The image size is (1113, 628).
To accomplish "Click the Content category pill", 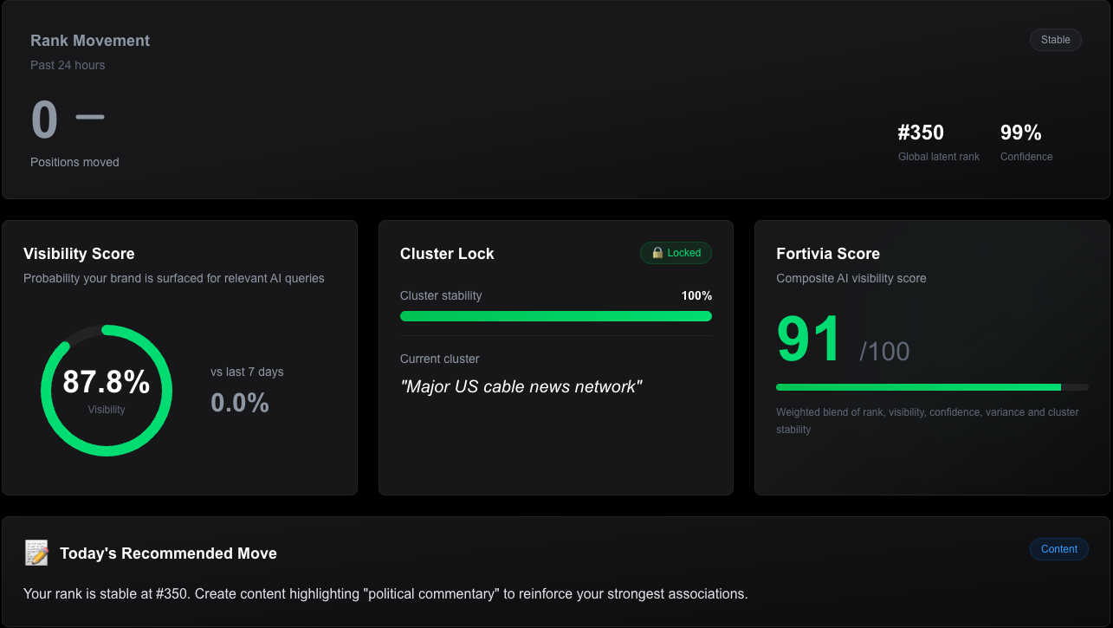I will click(x=1058, y=548).
